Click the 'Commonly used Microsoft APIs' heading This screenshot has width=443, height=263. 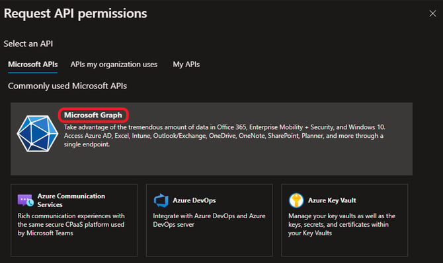tap(67, 86)
